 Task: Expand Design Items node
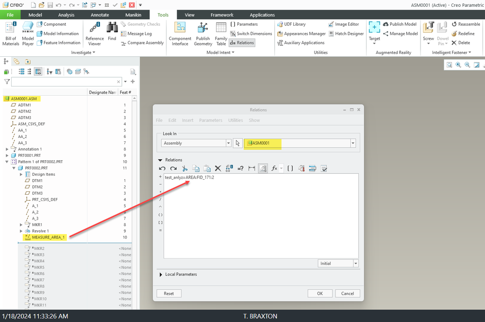[x=21, y=174]
